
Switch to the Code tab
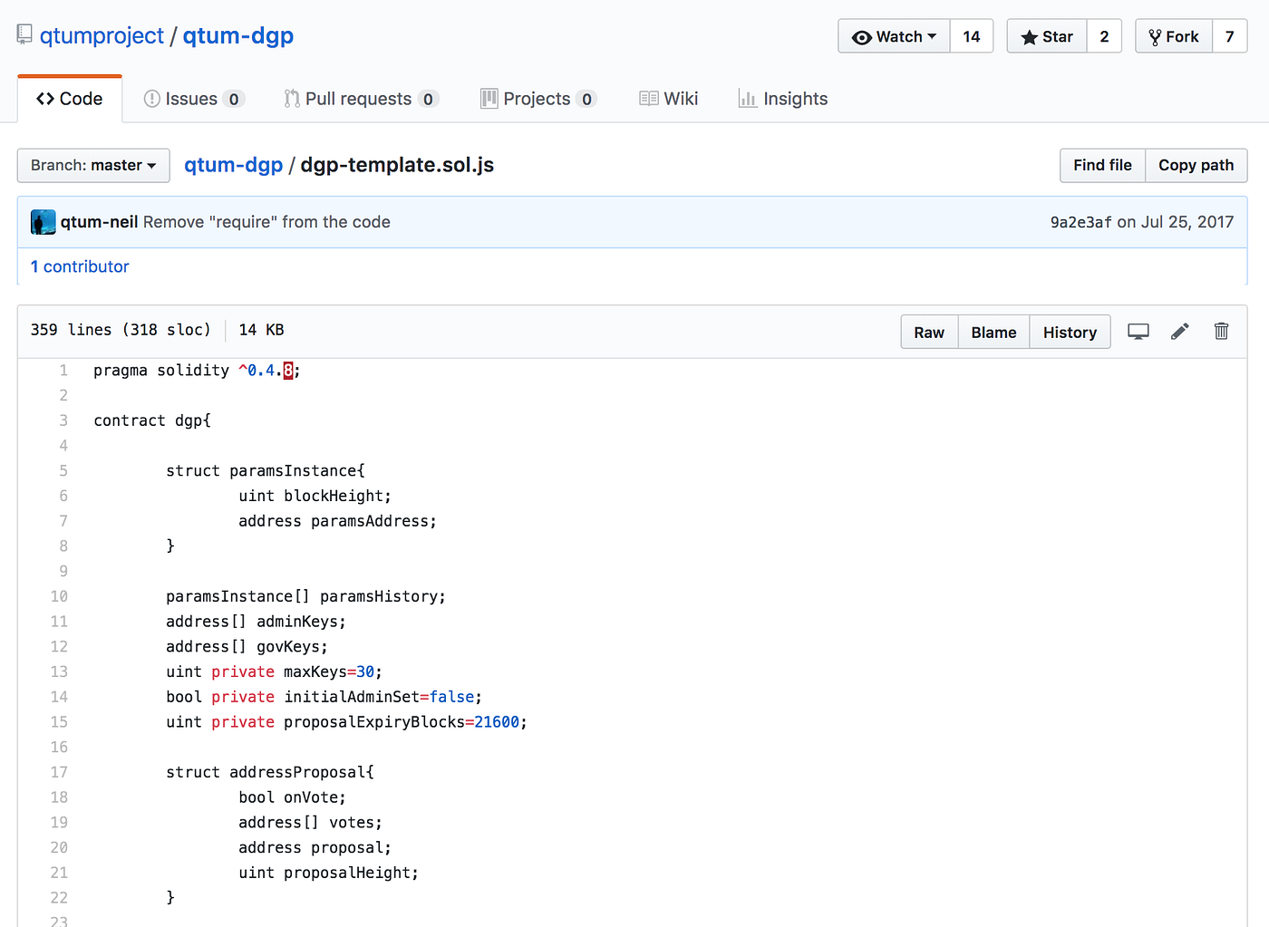coord(70,99)
